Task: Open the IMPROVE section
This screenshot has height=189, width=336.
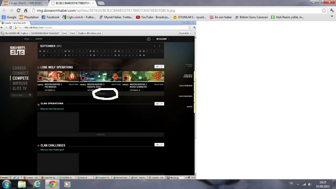Action: [x=20, y=83]
